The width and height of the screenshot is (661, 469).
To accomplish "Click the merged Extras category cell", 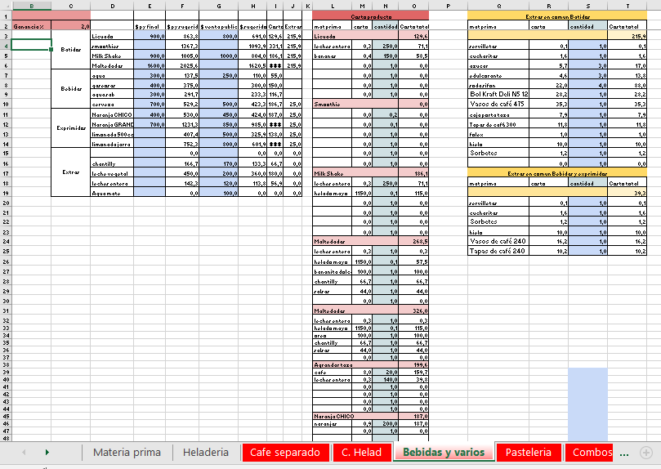I will click(71, 172).
